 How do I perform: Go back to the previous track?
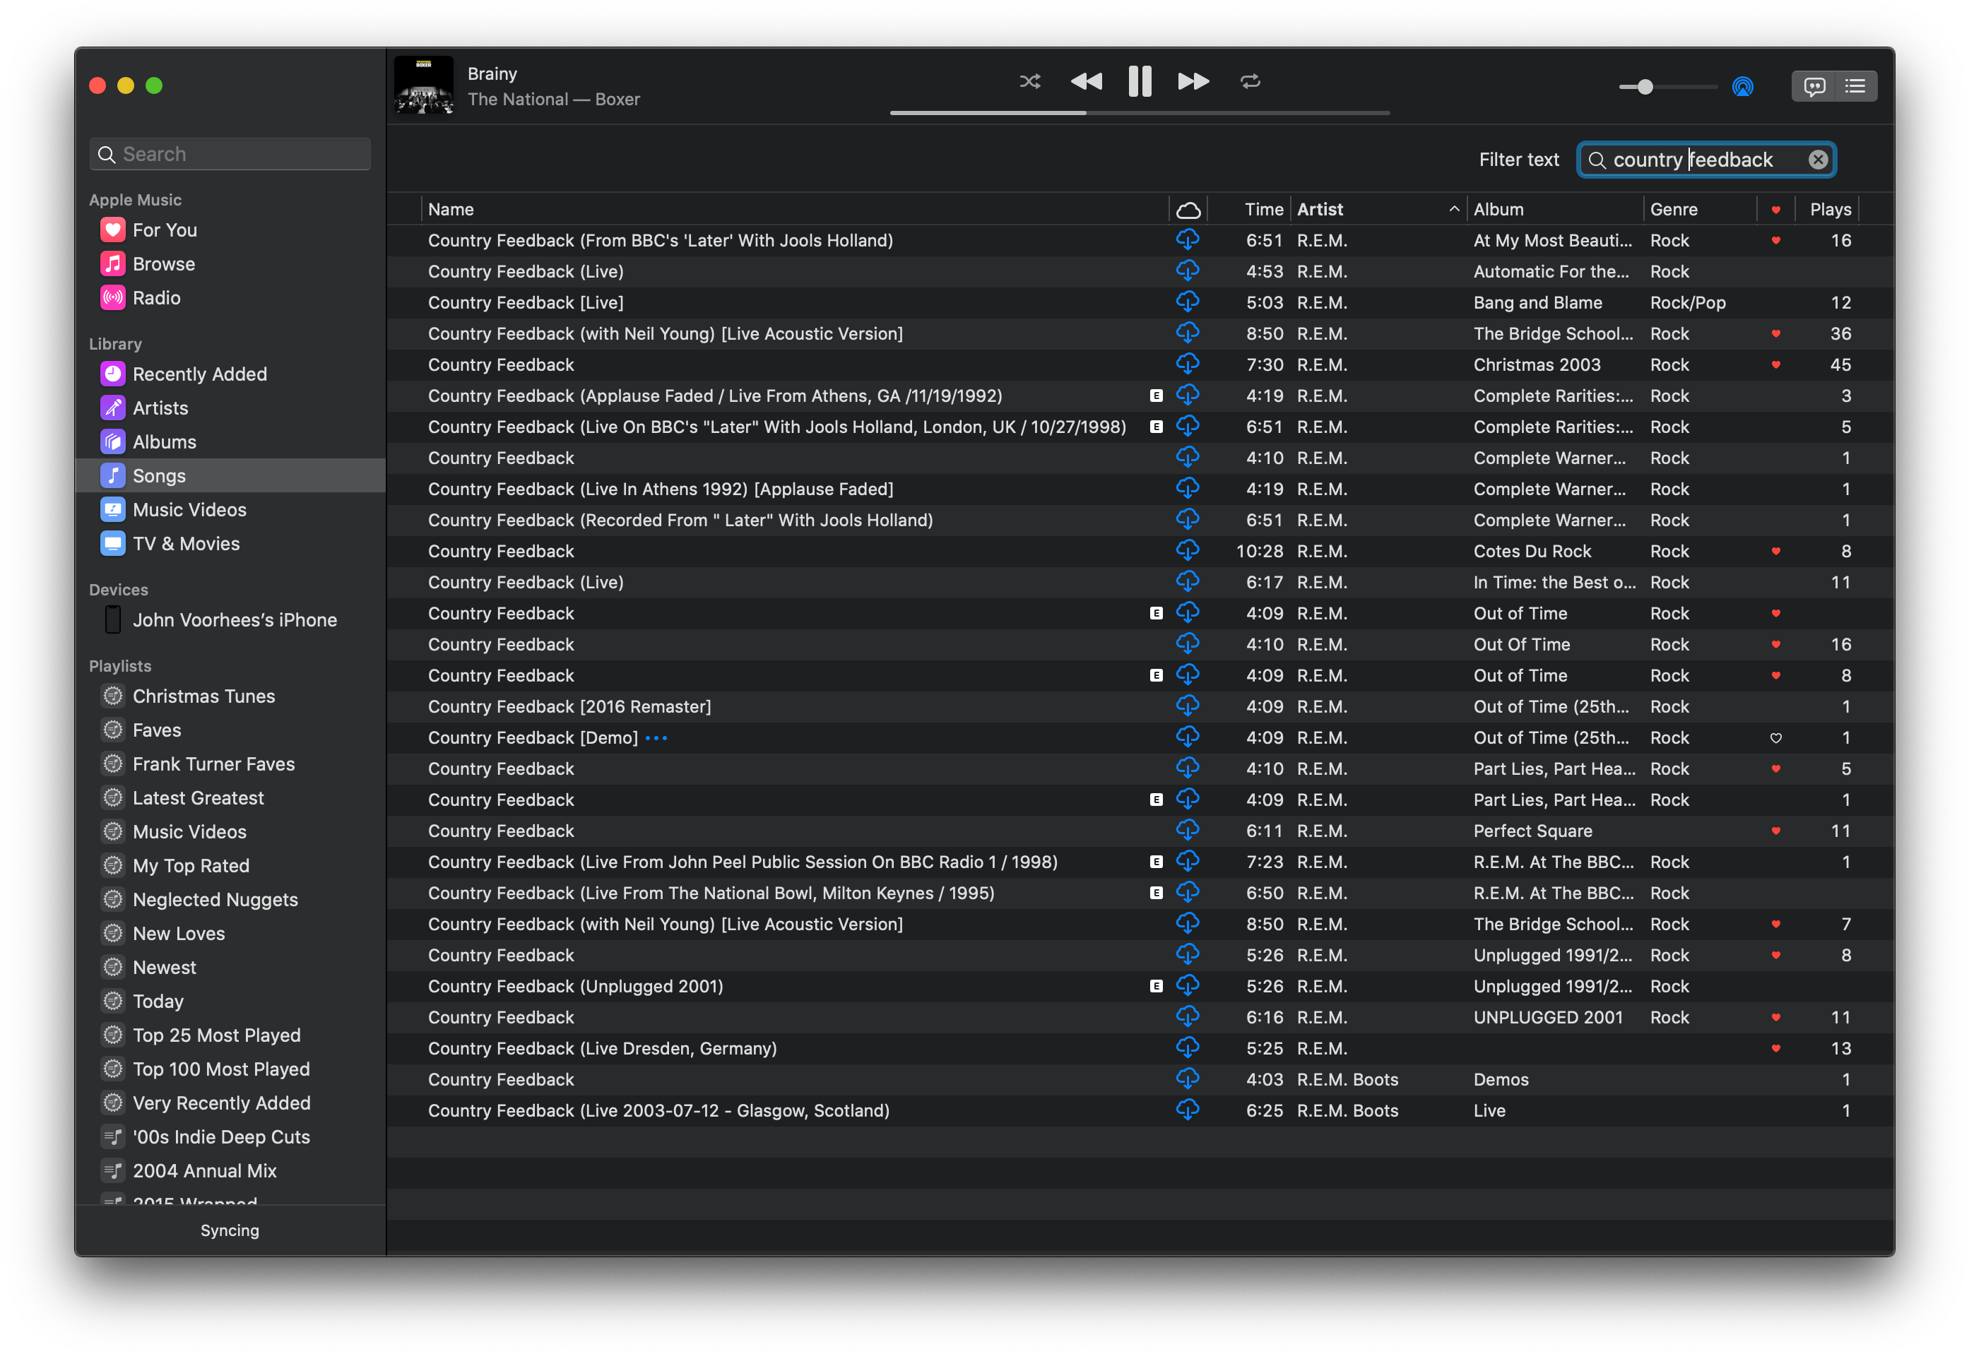pos(1086,81)
